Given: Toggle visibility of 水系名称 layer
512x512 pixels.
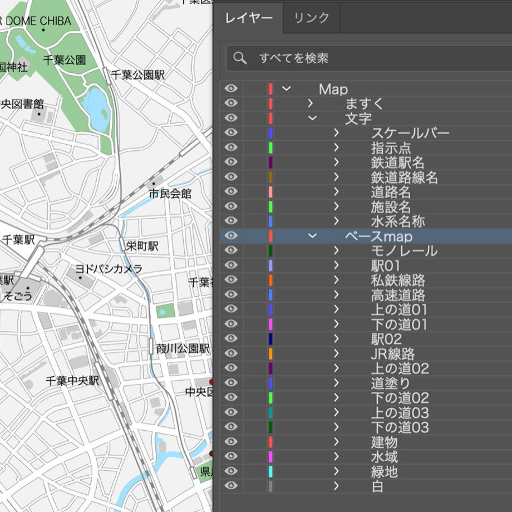Looking at the screenshot, I should tap(231, 220).
